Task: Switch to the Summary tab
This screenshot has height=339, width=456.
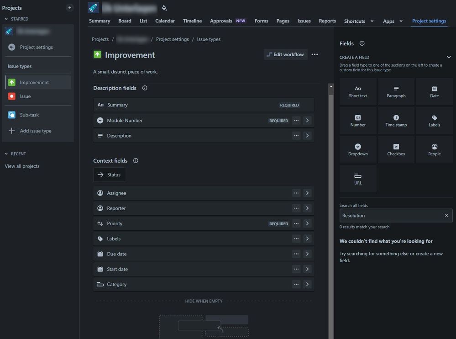Action: [100, 21]
